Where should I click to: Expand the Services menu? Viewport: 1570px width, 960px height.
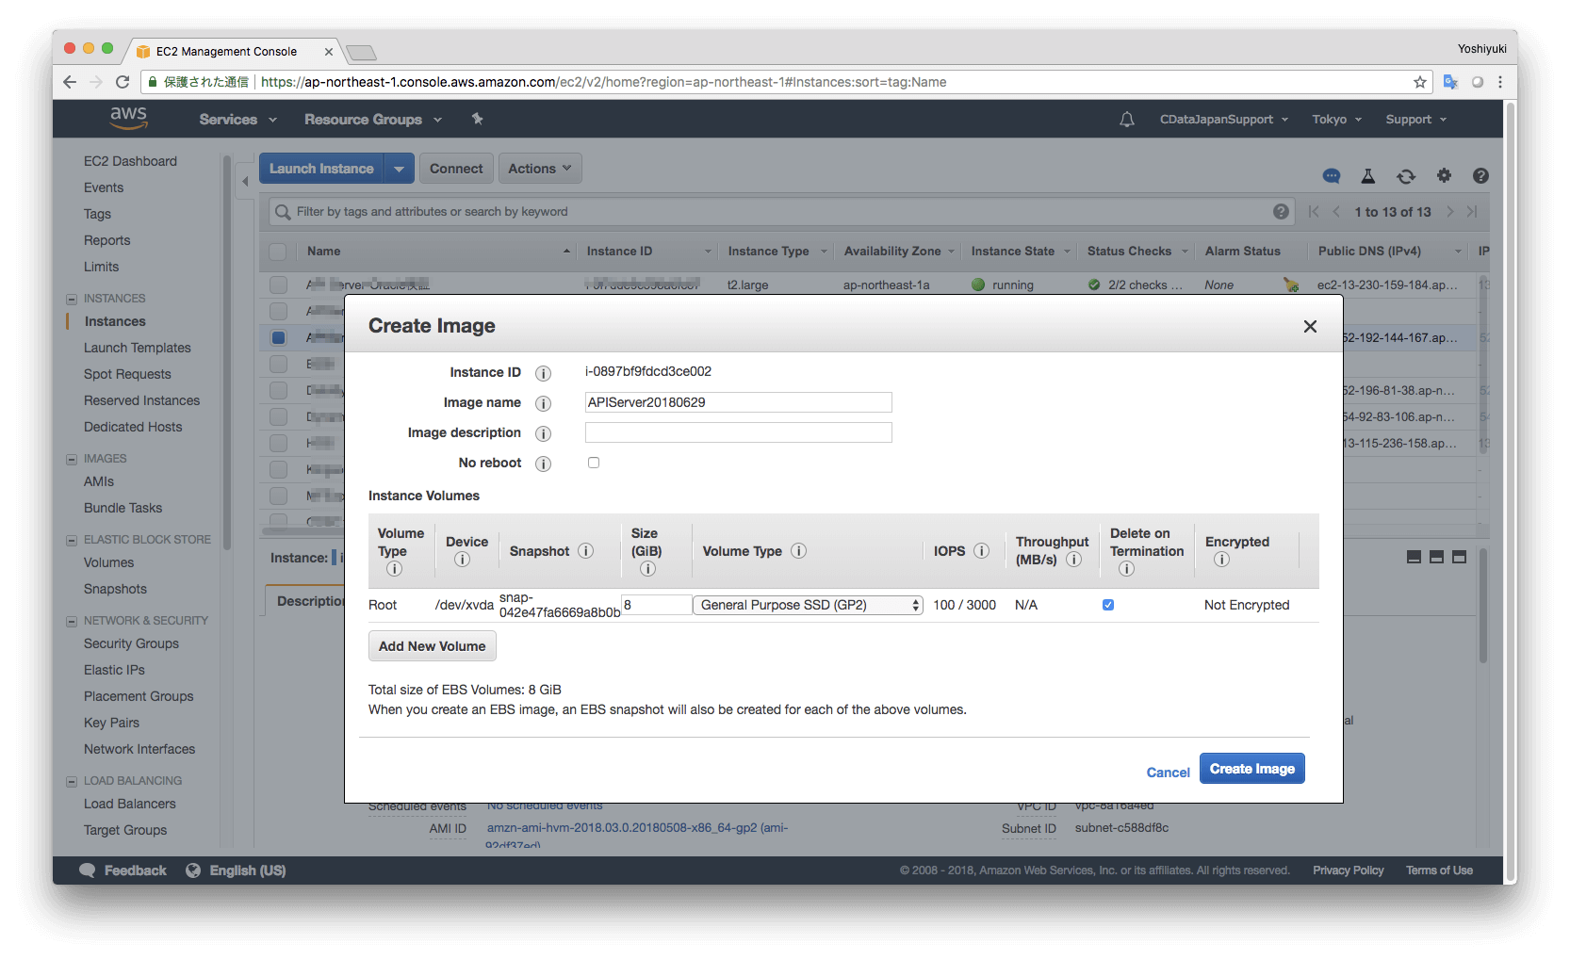238,120
